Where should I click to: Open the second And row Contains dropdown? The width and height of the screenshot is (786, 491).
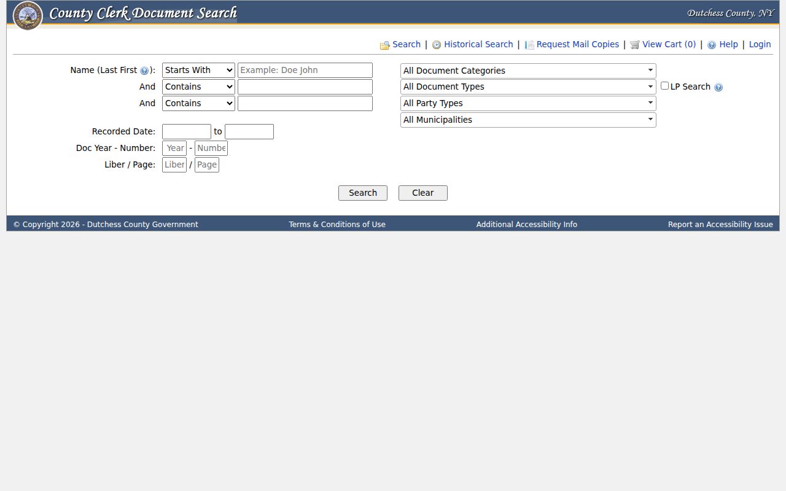[198, 104]
